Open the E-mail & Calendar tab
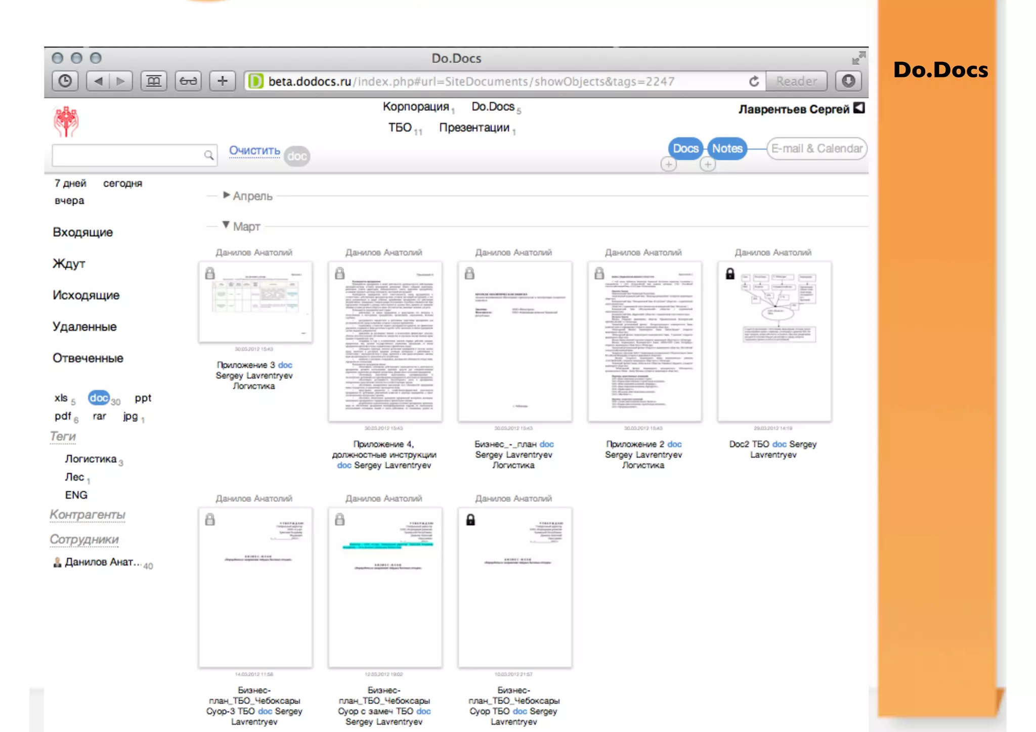The width and height of the screenshot is (1036, 732). click(x=816, y=149)
